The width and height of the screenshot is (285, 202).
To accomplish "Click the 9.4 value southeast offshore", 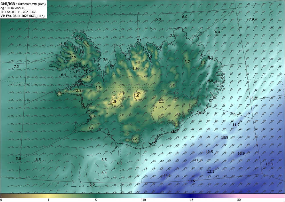I will tap(236, 115).
